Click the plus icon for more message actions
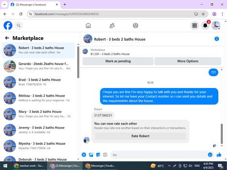Viewport: 227px width, 170px height. 84,155
